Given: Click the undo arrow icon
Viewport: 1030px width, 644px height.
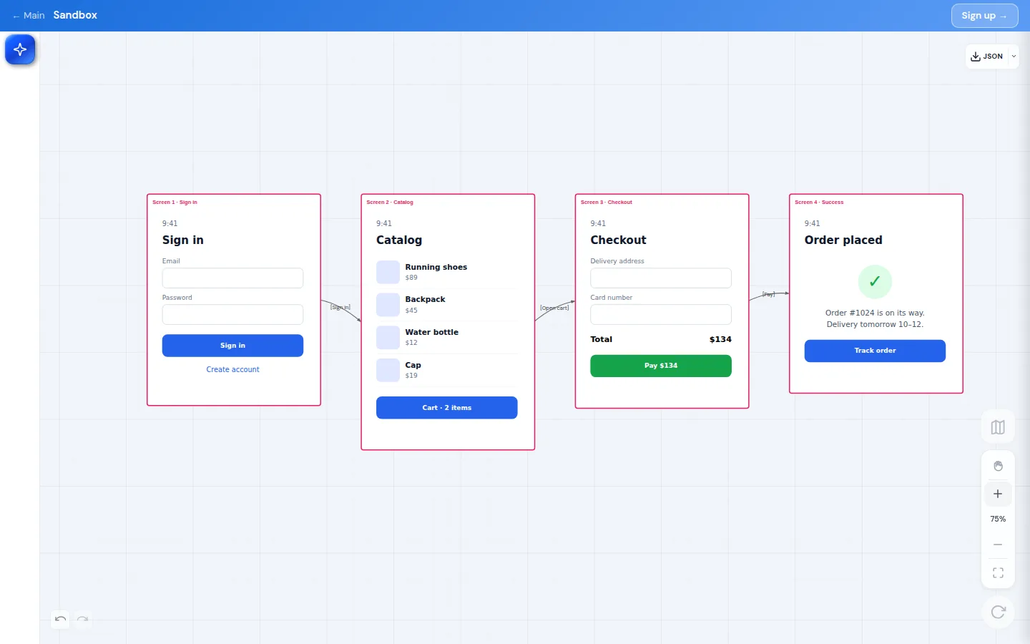Looking at the screenshot, I should (61, 619).
